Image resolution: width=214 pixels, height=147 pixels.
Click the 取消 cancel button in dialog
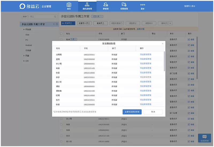pos(153,112)
